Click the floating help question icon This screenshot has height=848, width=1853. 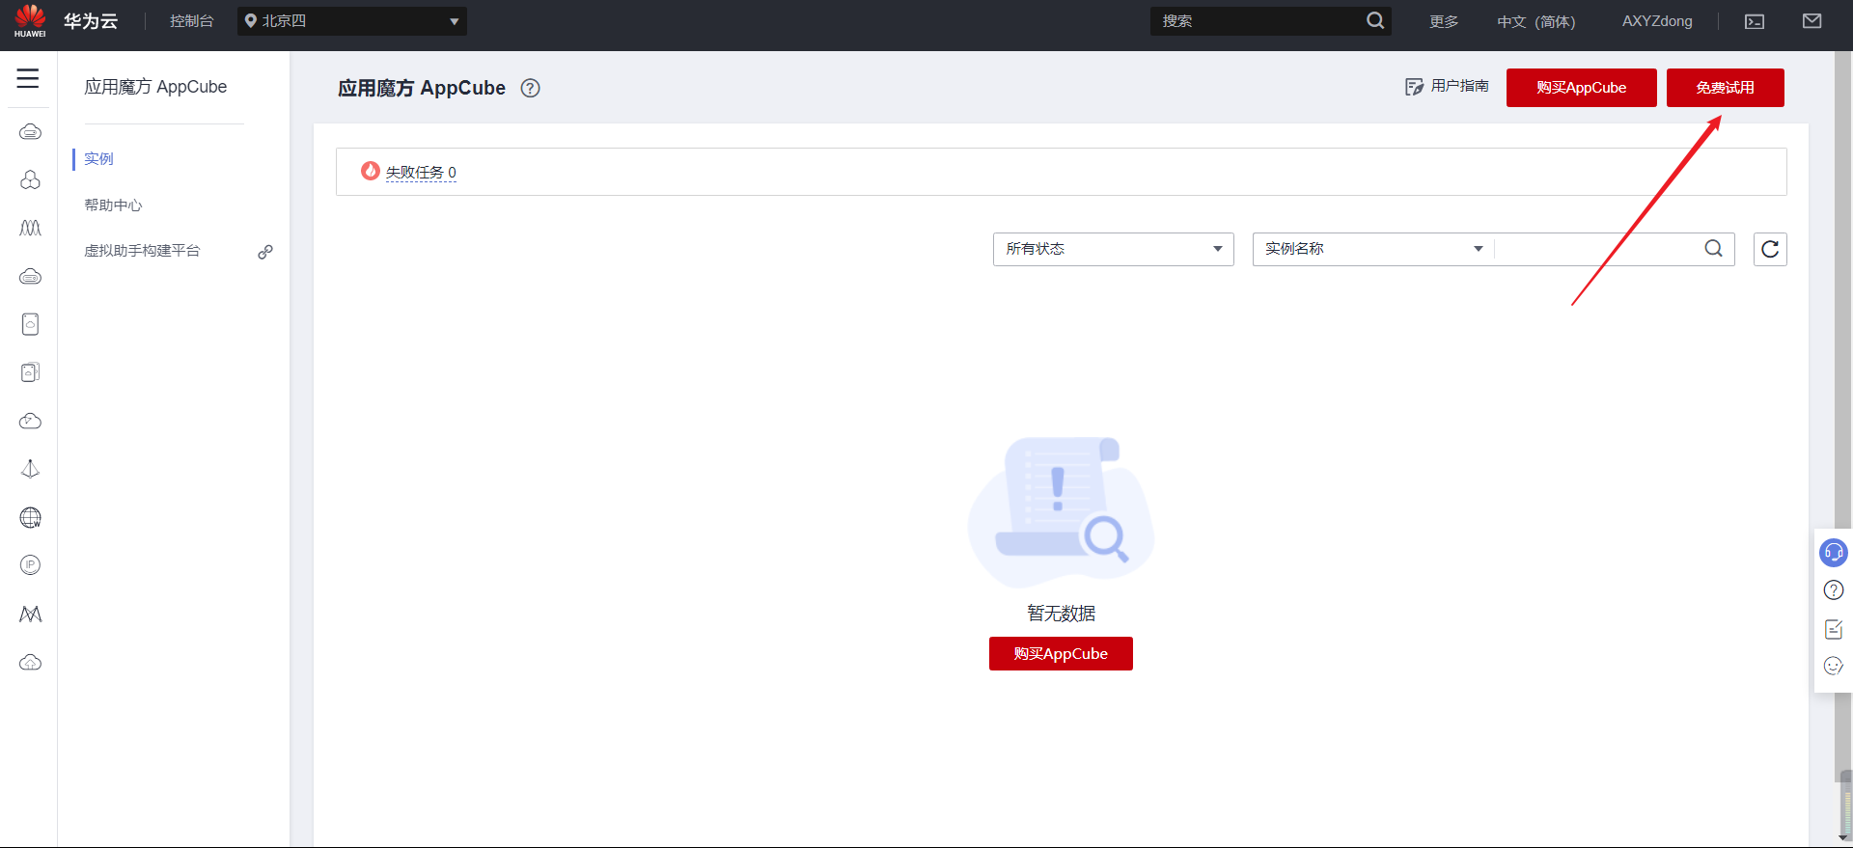click(1833, 590)
